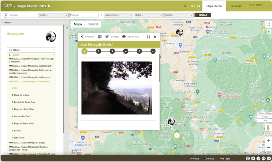The image size is (272, 162).
Task: Open the Autor dropdown
Action: [x=54, y=15]
